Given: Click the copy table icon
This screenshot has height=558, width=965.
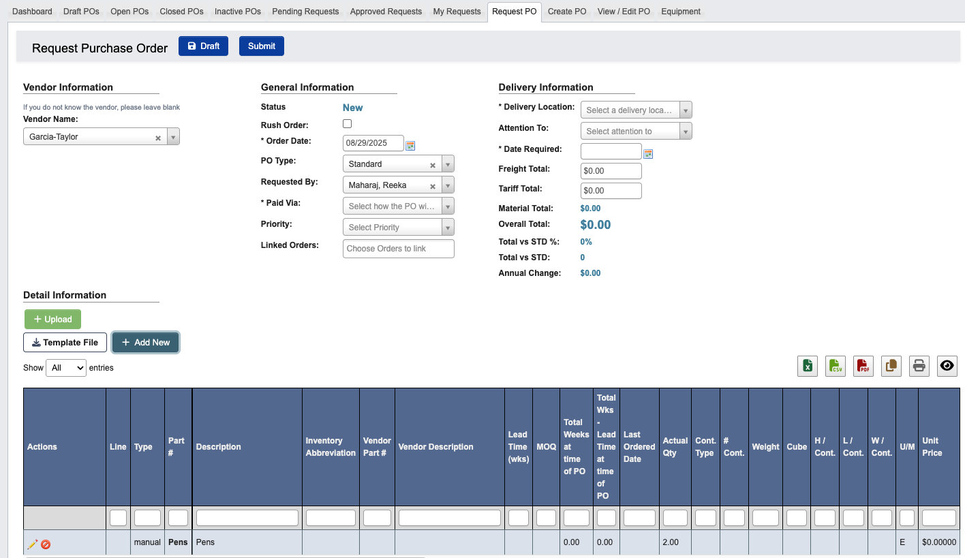Looking at the screenshot, I should 891,366.
